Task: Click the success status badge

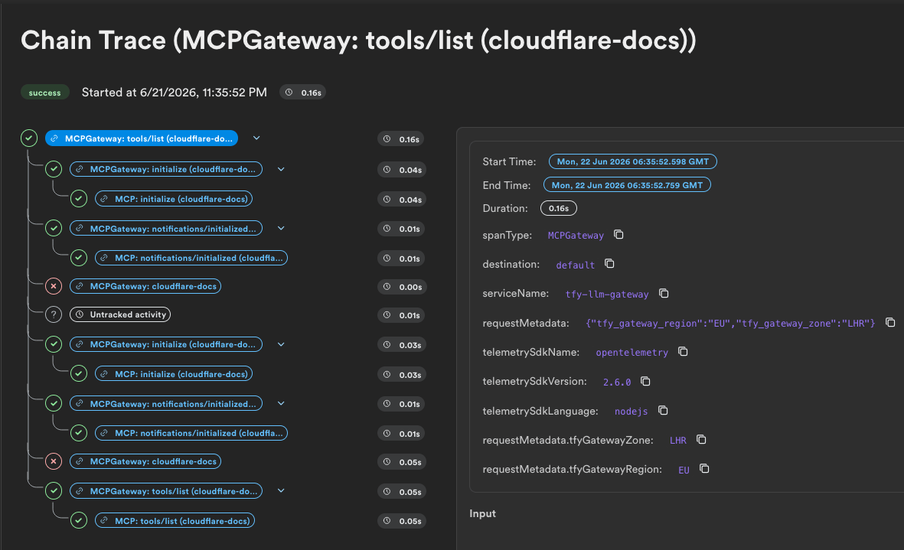Action: click(x=45, y=93)
